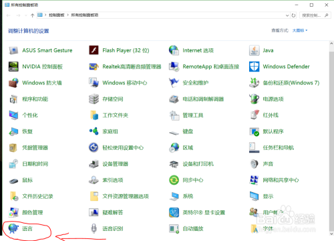Viewport: 334px width, 241px height.
Task: Click the vertical scrollbar up arrow
Action: pos(331,44)
